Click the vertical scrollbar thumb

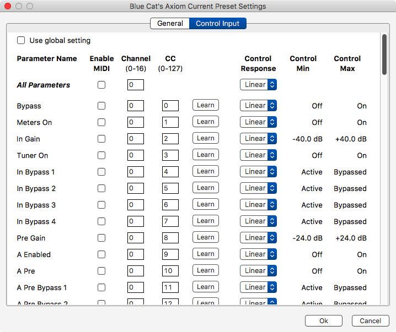(x=384, y=55)
